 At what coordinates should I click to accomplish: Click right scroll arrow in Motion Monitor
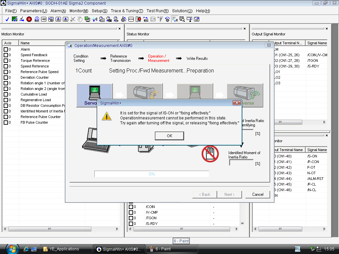coord(117,229)
